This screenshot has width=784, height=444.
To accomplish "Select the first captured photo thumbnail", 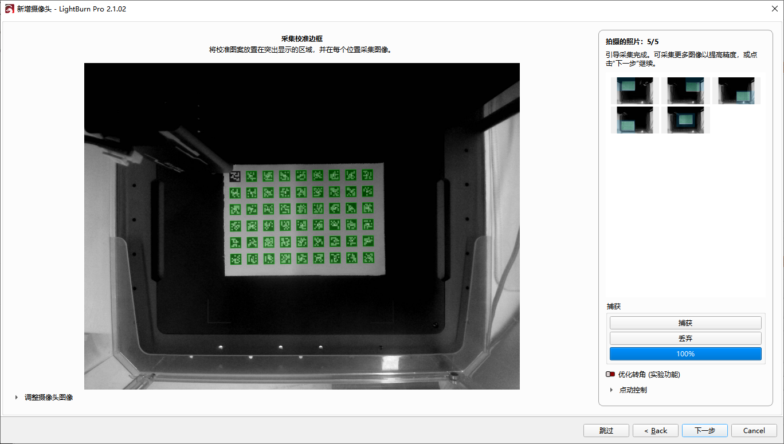I will click(635, 91).
